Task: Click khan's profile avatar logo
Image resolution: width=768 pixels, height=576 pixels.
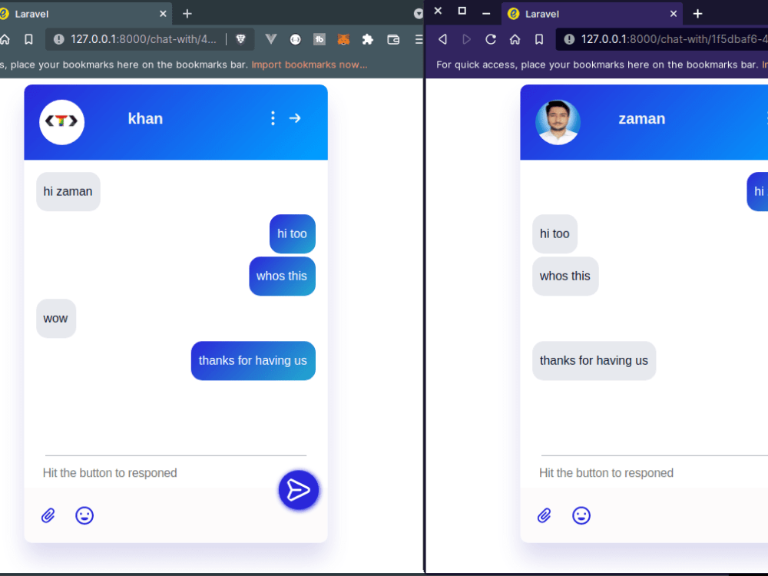Action: (x=61, y=122)
